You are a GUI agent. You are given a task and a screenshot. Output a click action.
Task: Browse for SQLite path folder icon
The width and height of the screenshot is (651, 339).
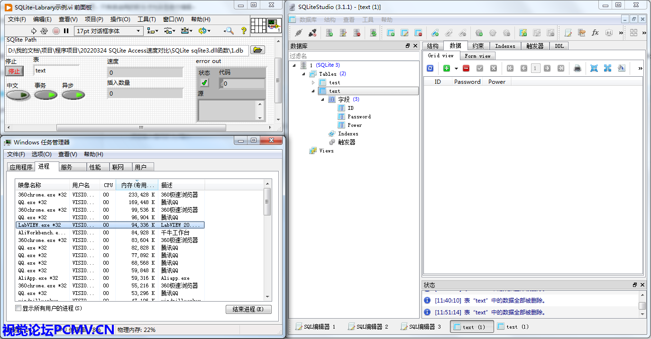pos(257,50)
